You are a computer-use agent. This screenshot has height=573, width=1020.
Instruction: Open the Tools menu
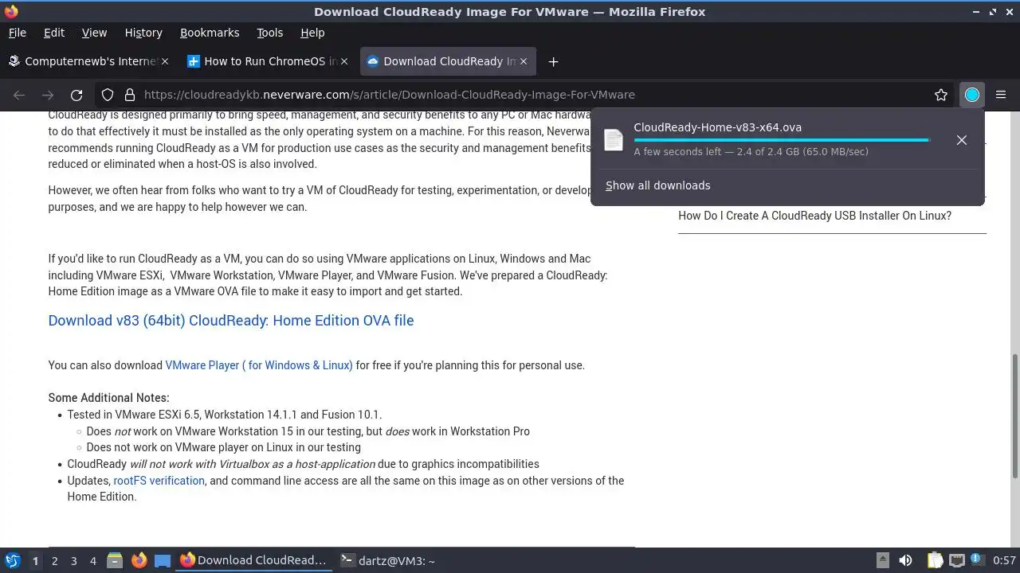coord(269,33)
